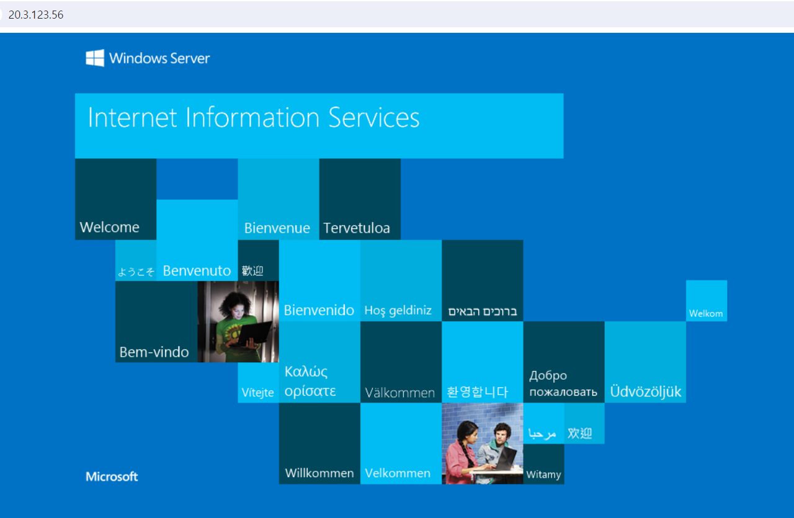Image resolution: width=794 pixels, height=518 pixels.
Task: Click the 歡迎 traditional Chinese tile
Action: [258, 261]
